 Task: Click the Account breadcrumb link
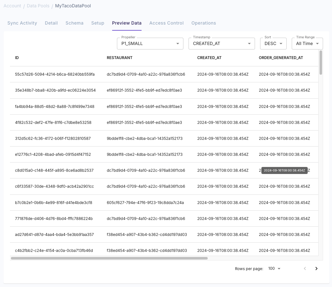pos(12,5)
